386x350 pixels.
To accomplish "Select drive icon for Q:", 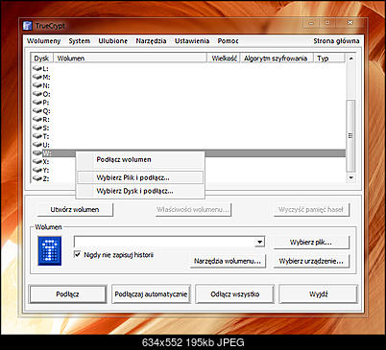I will (37, 111).
